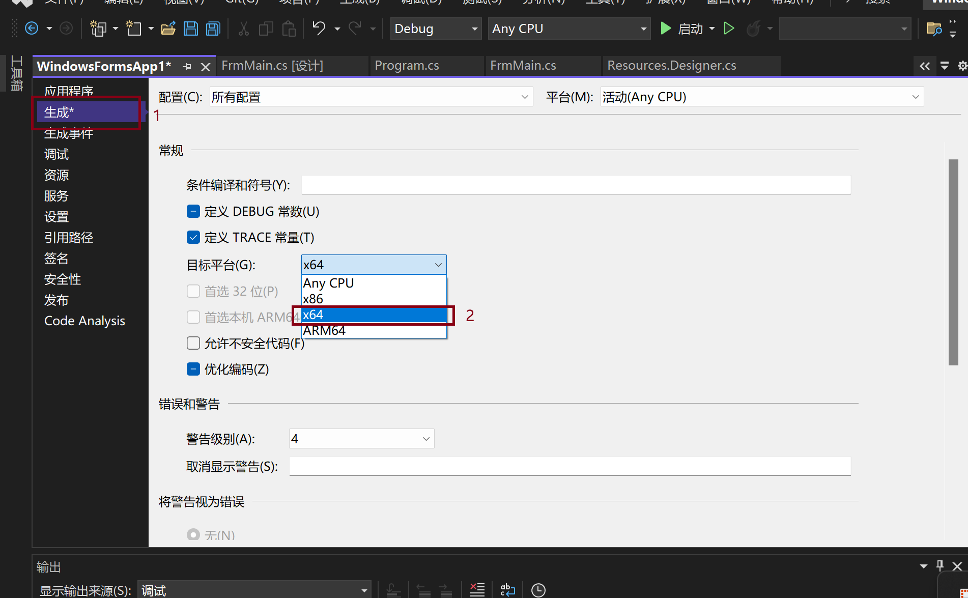Toggle word wrap in the output window

[507, 589]
